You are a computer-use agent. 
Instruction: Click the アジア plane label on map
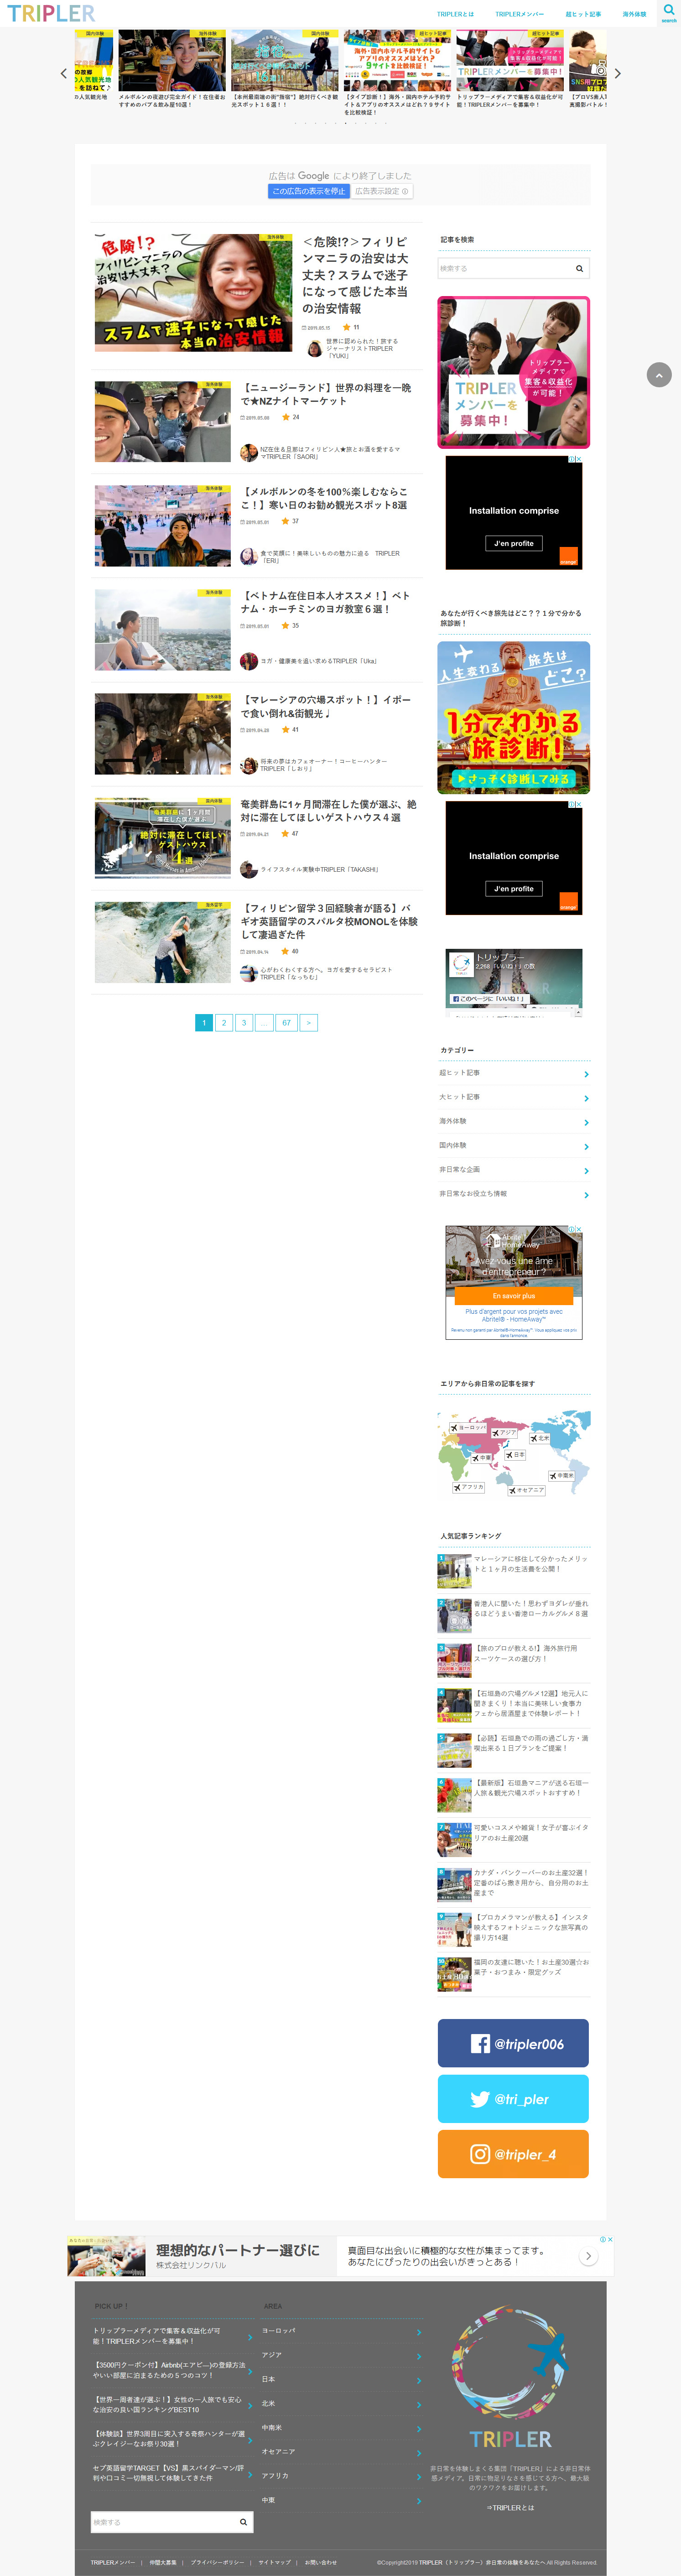point(504,1432)
